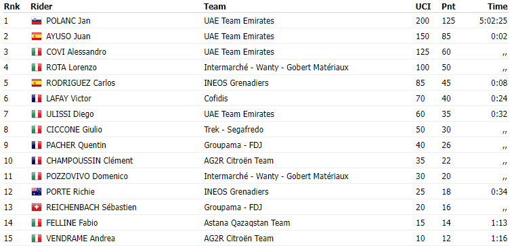
Task: Click the Pnt column header
Action: click(448, 7)
